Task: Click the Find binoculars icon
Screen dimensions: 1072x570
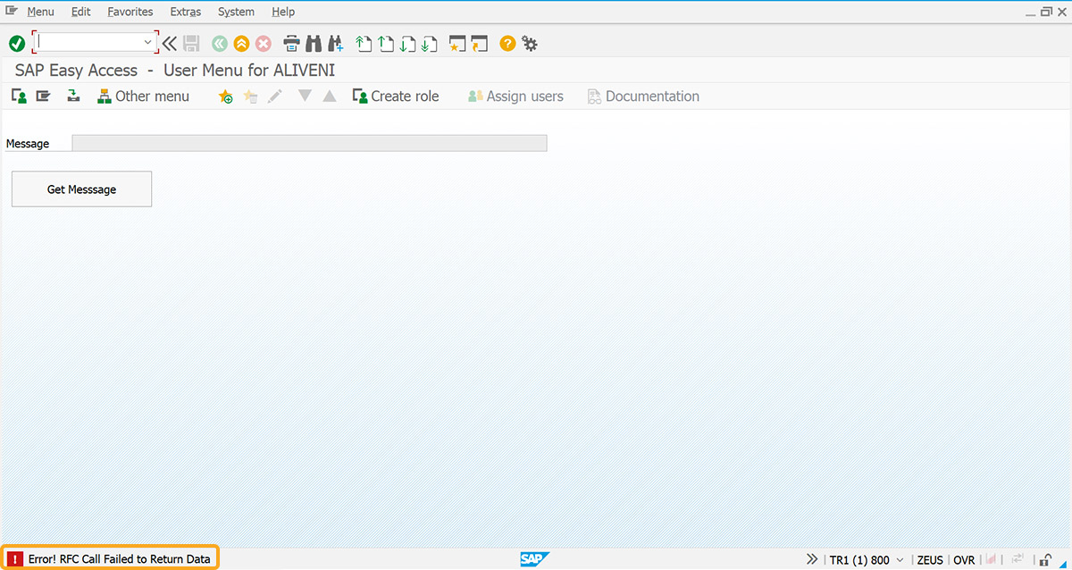Action: (x=314, y=43)
